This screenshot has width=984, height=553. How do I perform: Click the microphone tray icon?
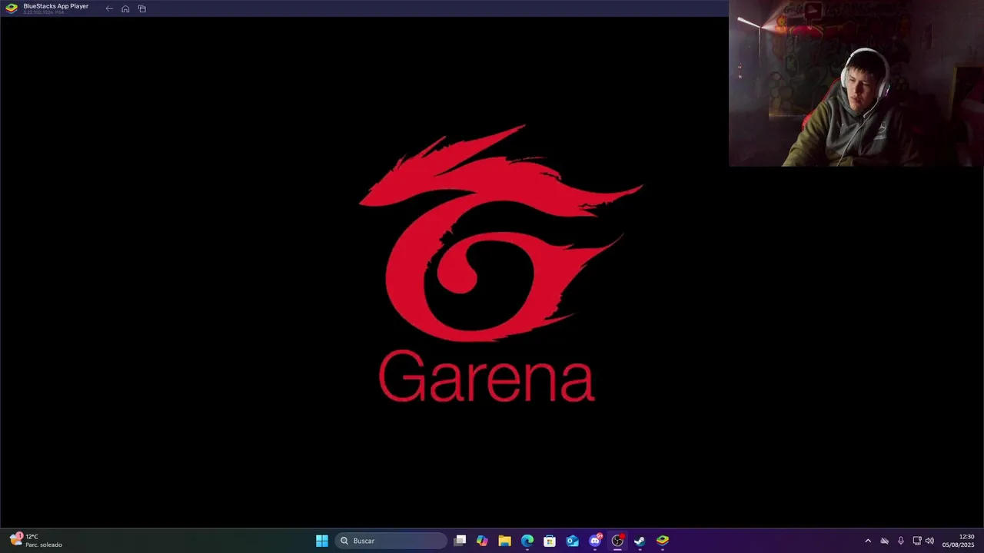901,541
